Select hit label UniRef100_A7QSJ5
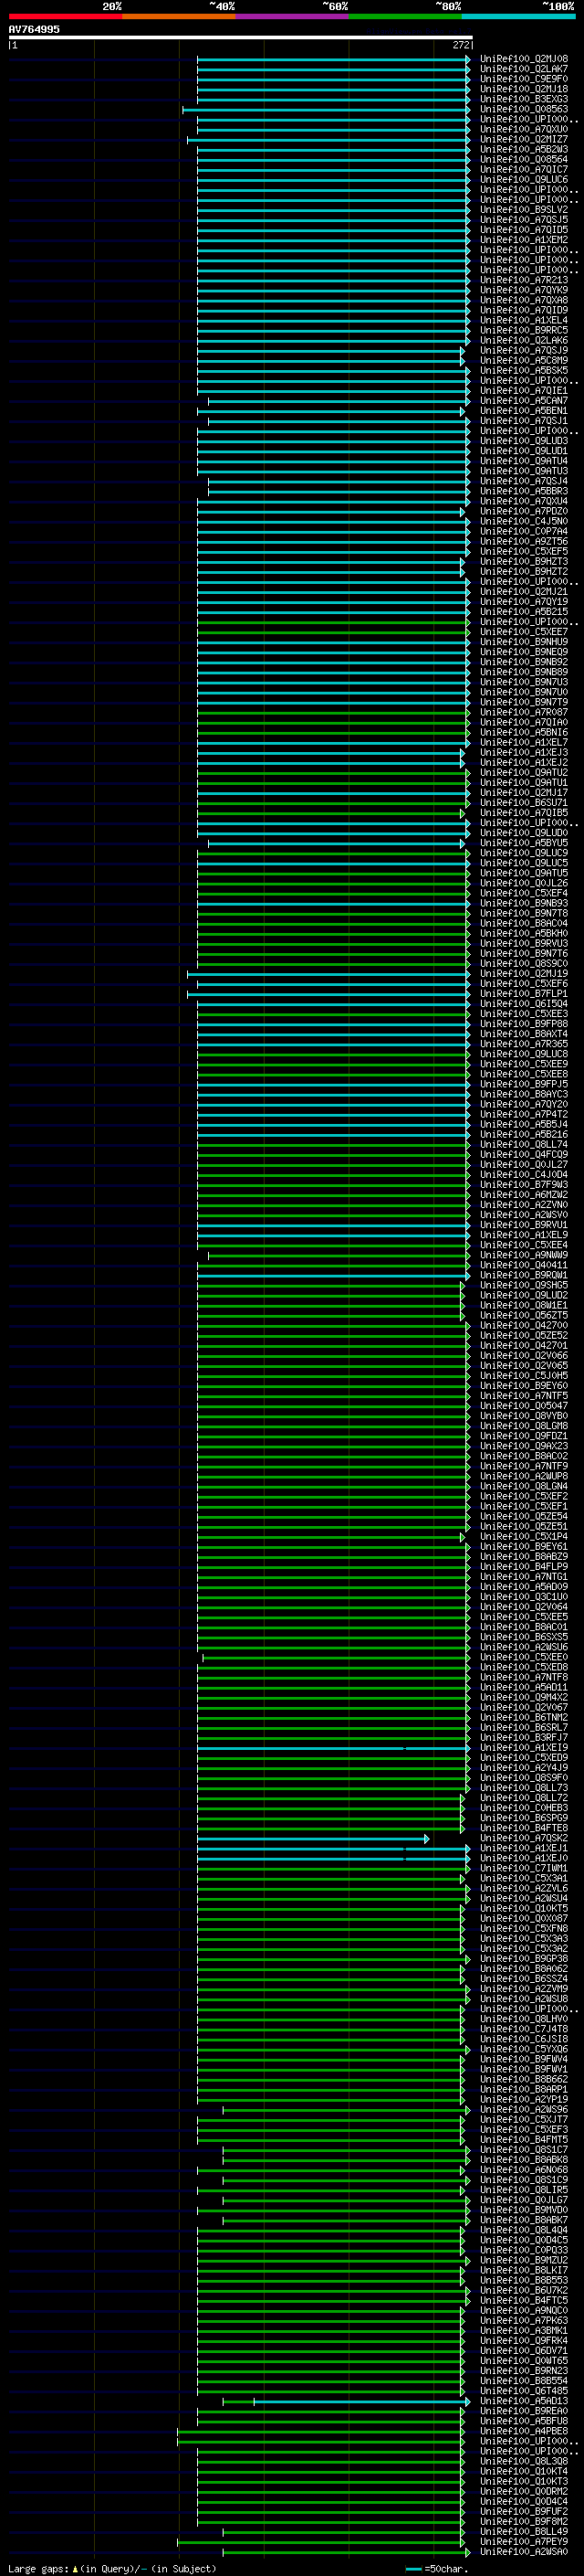This screenshot has width=584, height=2576. 524,220
